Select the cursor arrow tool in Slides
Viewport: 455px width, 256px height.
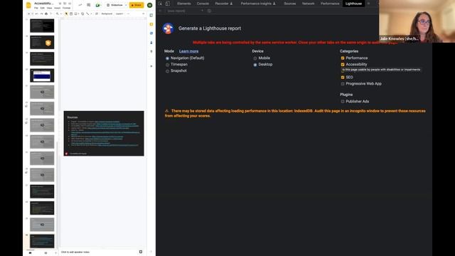(66, 14)
